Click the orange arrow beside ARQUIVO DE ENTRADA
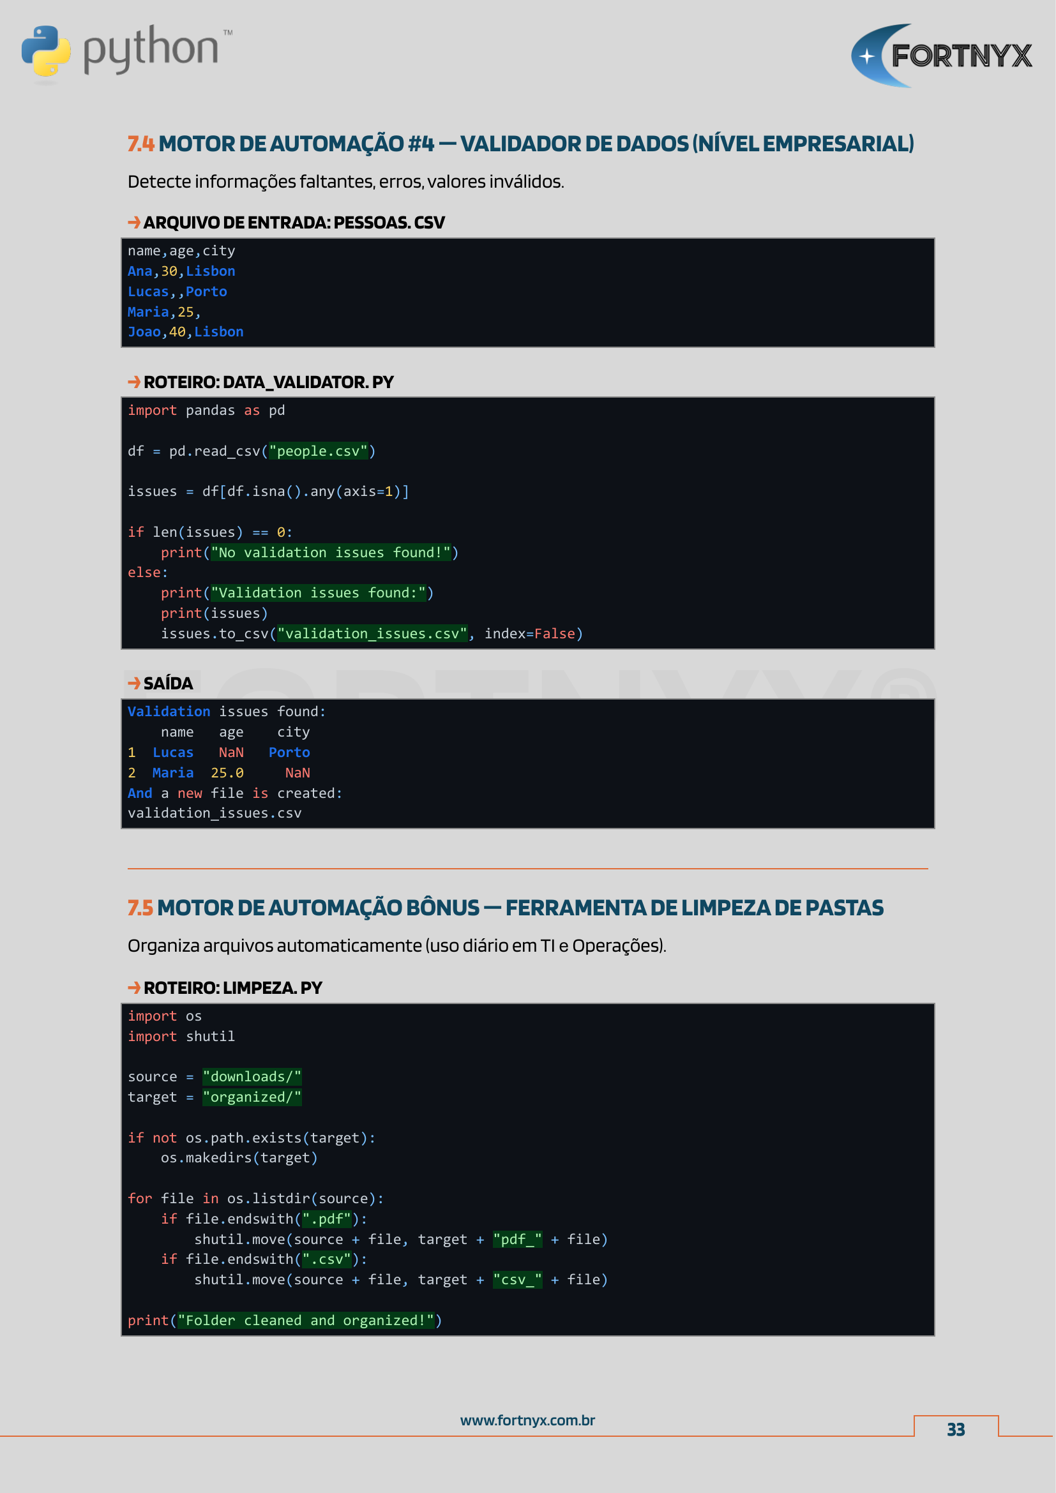Screen dimensions: 1056x1493 click(134, 222)
